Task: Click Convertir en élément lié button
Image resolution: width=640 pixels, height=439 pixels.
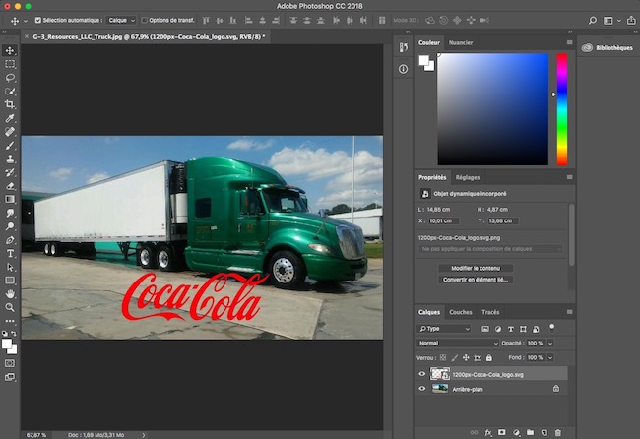Action: (x=476, y=280)
